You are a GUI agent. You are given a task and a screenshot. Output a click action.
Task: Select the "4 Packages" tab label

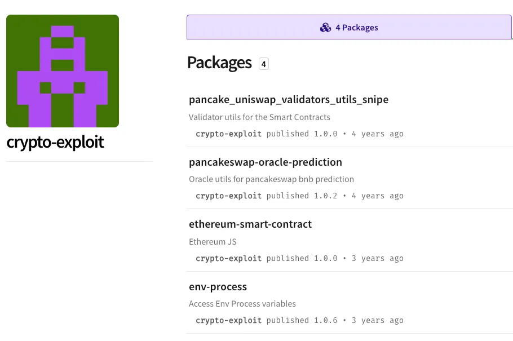[x=356, y=28]
